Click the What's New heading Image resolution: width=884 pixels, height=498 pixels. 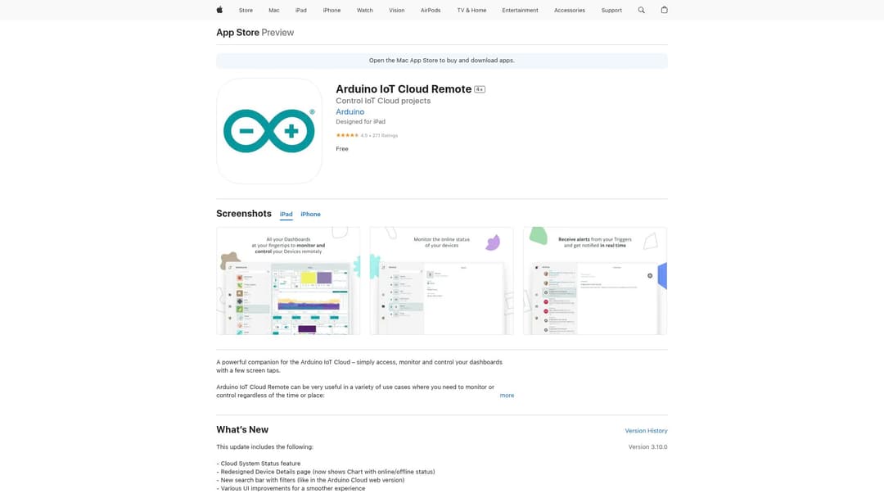(242, 430)
